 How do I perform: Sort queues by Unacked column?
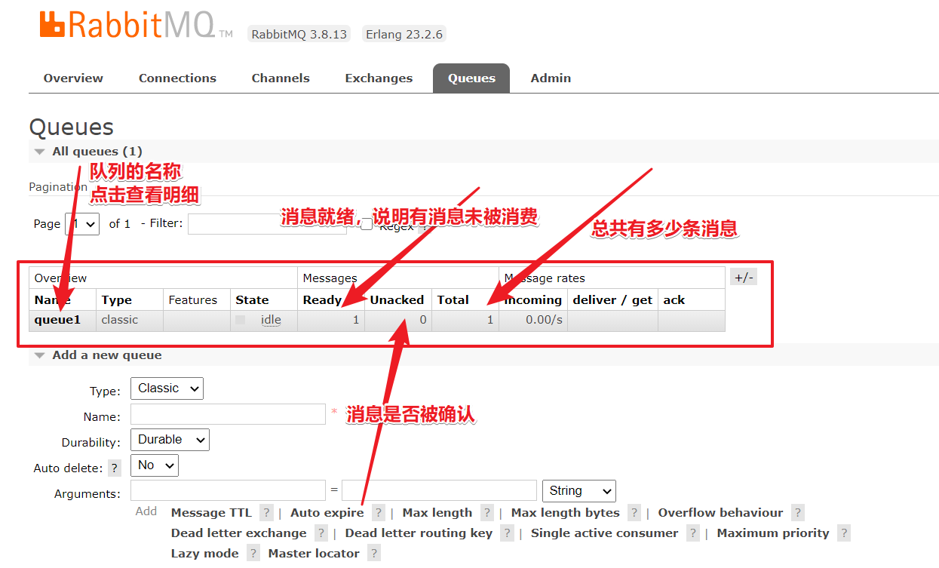(x=397, y=300)
